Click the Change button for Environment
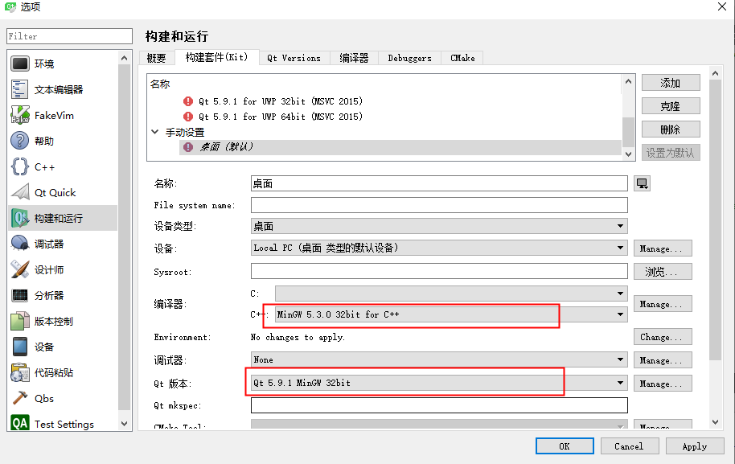Screen dimensions: 735x464 663,337
